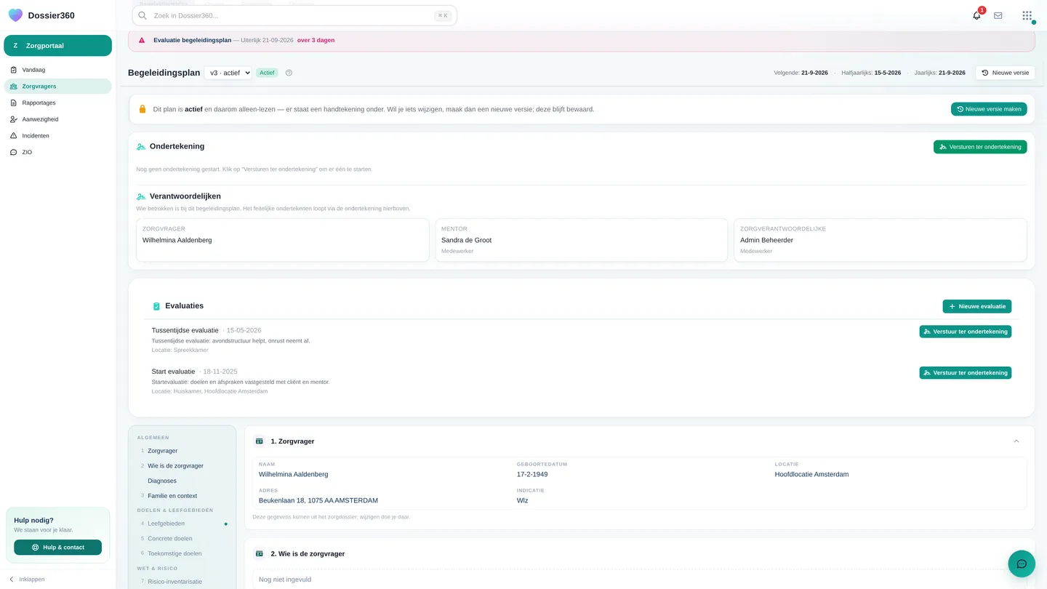Screen dimensions: 1047x589
Task: Collapse the sidebar with Inklappen
Action: 27,580
